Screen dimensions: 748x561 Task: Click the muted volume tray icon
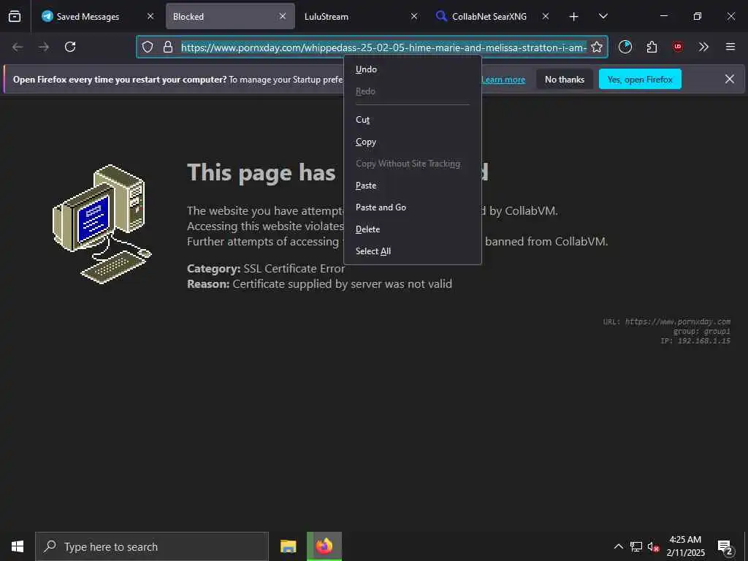(653, 546)
